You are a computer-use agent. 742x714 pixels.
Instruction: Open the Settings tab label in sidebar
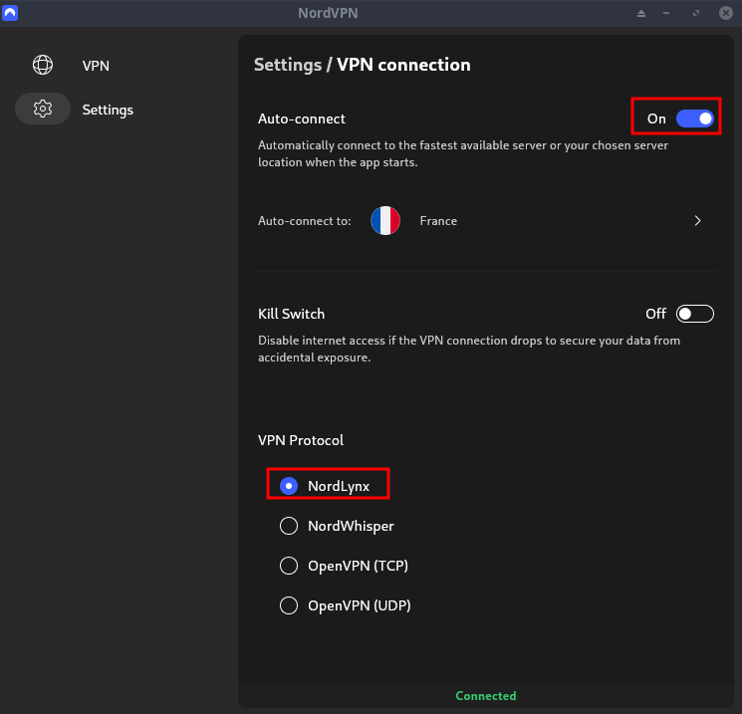[108, 110]
